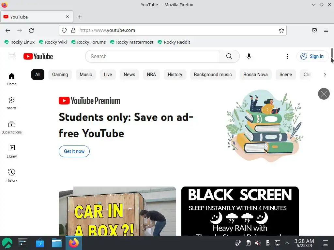Select the YouTube browser tab
Viewport: 334px width, 250px height.
pos(37,17)
